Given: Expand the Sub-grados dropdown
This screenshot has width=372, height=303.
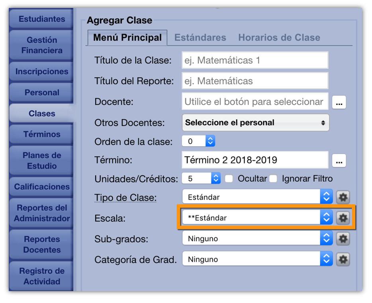Looking at the screenshot, I should tap(257, 239).
